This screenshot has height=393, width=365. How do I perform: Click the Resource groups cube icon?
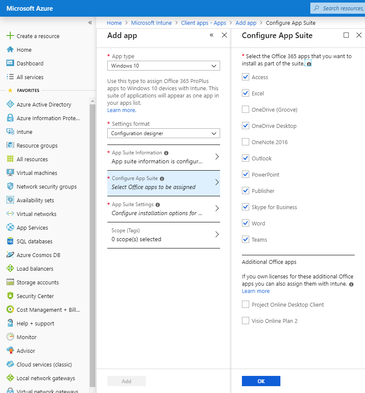pyautogui.click(x=10, y=145)
